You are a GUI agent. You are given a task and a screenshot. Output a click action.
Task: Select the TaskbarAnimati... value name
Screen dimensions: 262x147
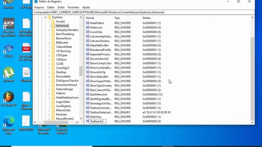pyautogui.click(x=100, y=108)
